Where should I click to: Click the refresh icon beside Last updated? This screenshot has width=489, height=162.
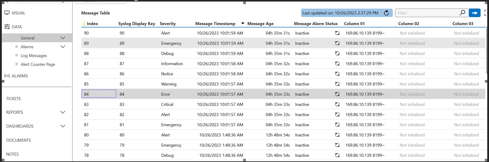point(386,13)
